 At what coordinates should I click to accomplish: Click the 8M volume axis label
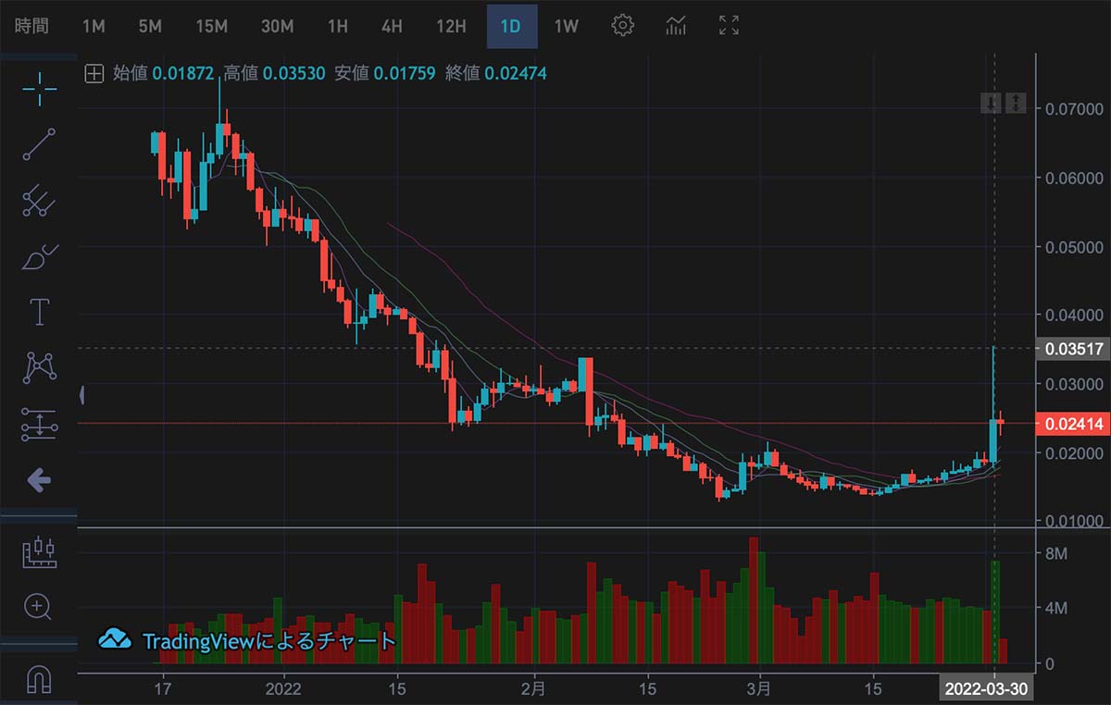pyautogui.click(x=1057, y=553)
